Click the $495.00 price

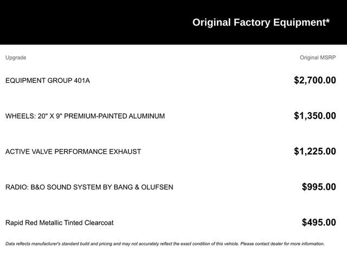click(319, 223)
